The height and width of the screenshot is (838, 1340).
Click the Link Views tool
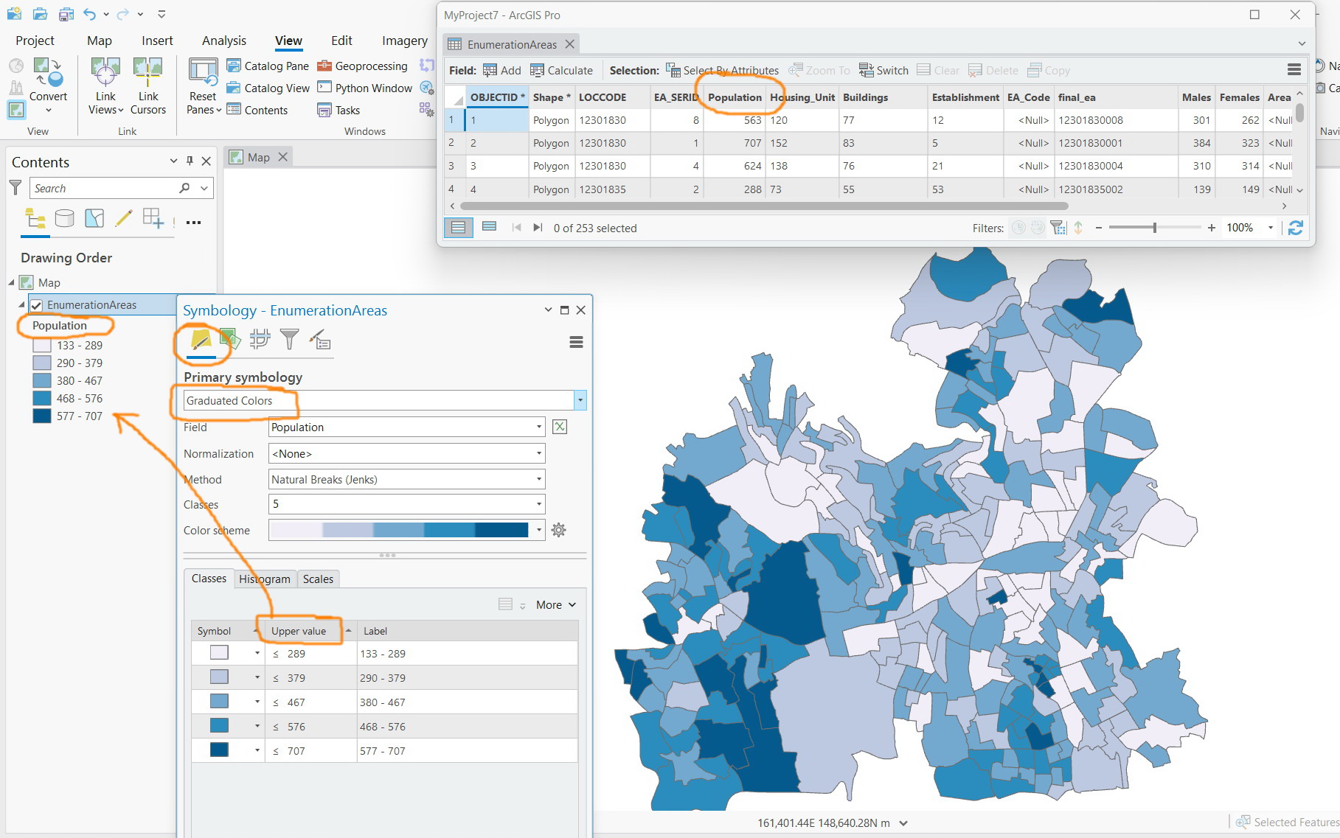click(x=105, y=87)
